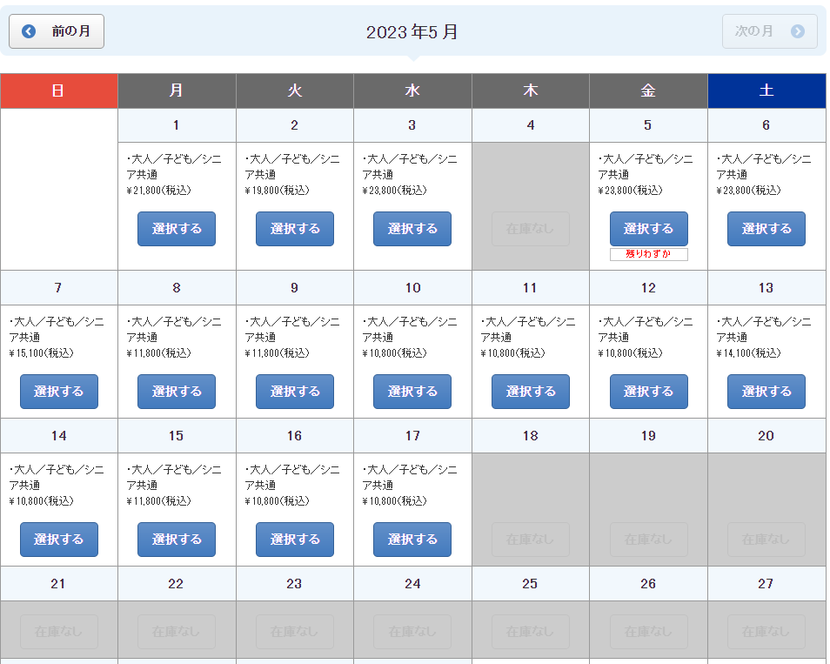Select Saturday May 6 ticket
Image resolution: width=830 pixels, height=664 pixels.
(x=766, y=229)
